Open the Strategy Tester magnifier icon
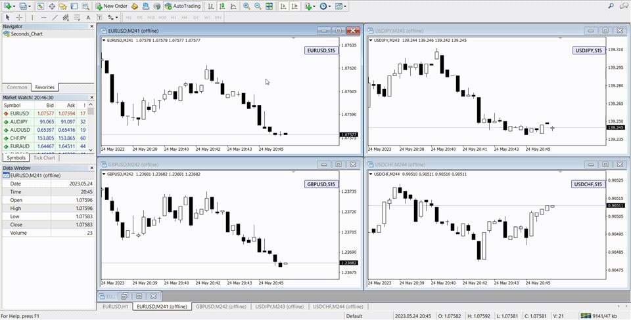This screenshot has width=631, height=320. coord(85,6)
